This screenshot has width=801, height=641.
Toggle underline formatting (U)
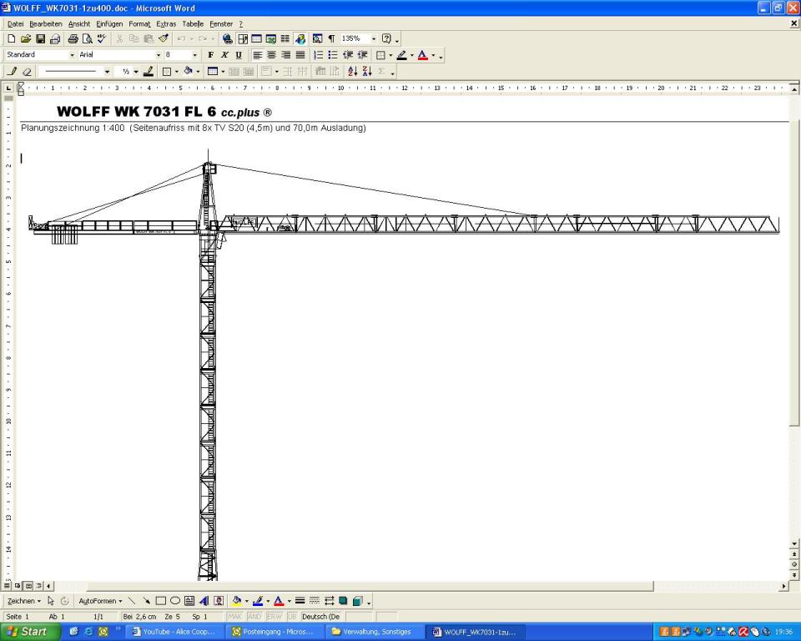[239, 55]
